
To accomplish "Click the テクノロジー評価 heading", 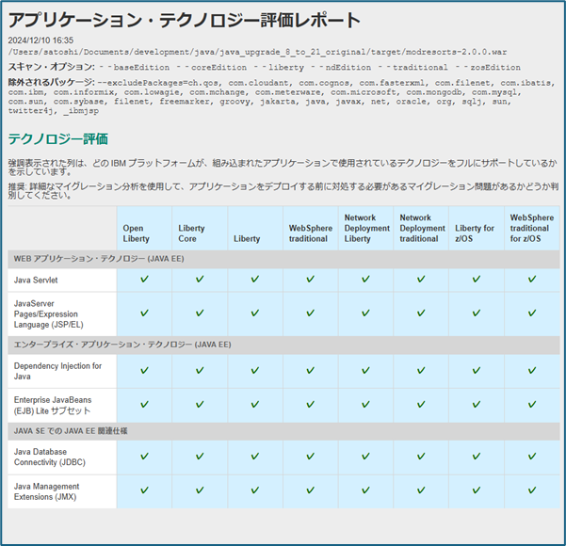I will [x=58, y=138].
